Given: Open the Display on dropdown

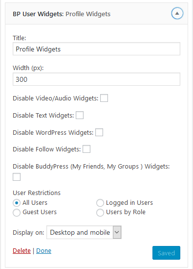Looking at the screenshot, I should pos(84,232).
